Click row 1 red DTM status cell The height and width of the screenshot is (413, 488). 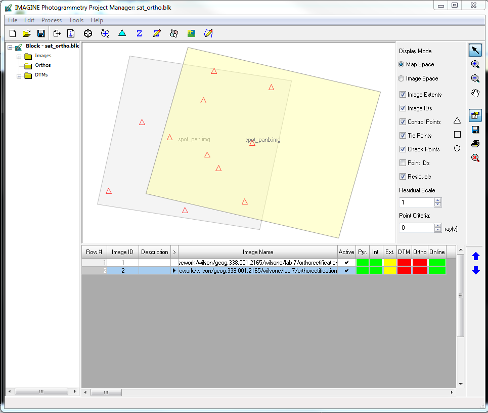(x=404, y=263)
